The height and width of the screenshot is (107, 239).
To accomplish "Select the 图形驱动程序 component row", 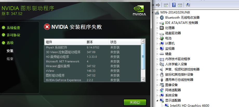I will pyautogui.click(x=92, y=75).
